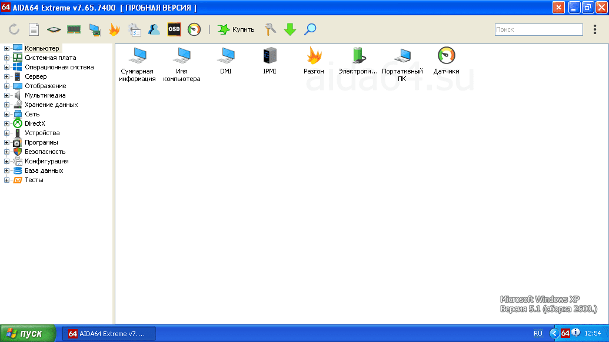The height and width of the screenshot is (342, 609).
Task: Open the Электропитание battery icon
Action: (x=358, y=61)
